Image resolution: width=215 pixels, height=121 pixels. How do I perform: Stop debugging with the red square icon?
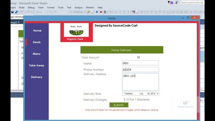pyautogui.click(x=101, y=12)
